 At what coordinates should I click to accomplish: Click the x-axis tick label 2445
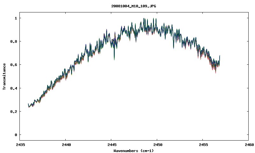[112, 145]
